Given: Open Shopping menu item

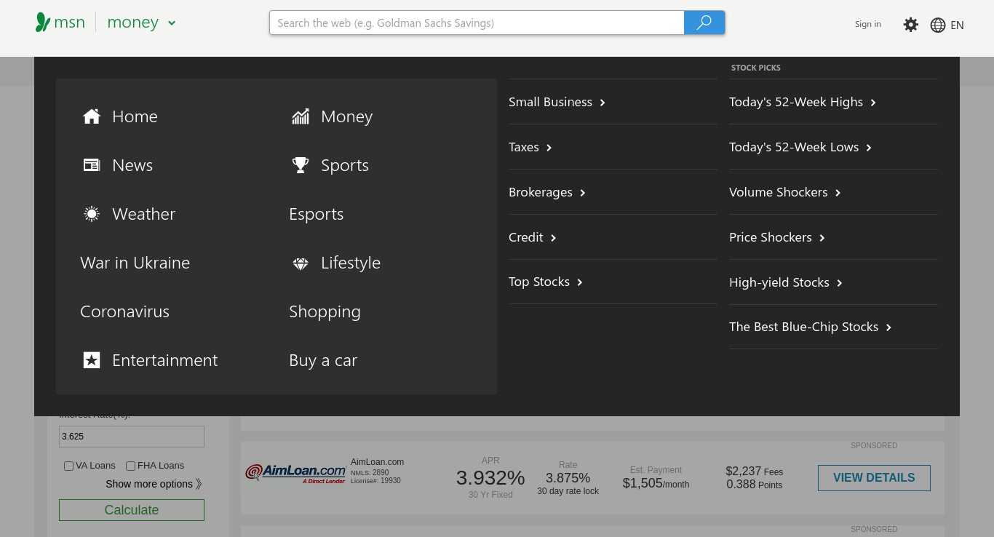Looking at the screenshot, I should click(325, 311).
